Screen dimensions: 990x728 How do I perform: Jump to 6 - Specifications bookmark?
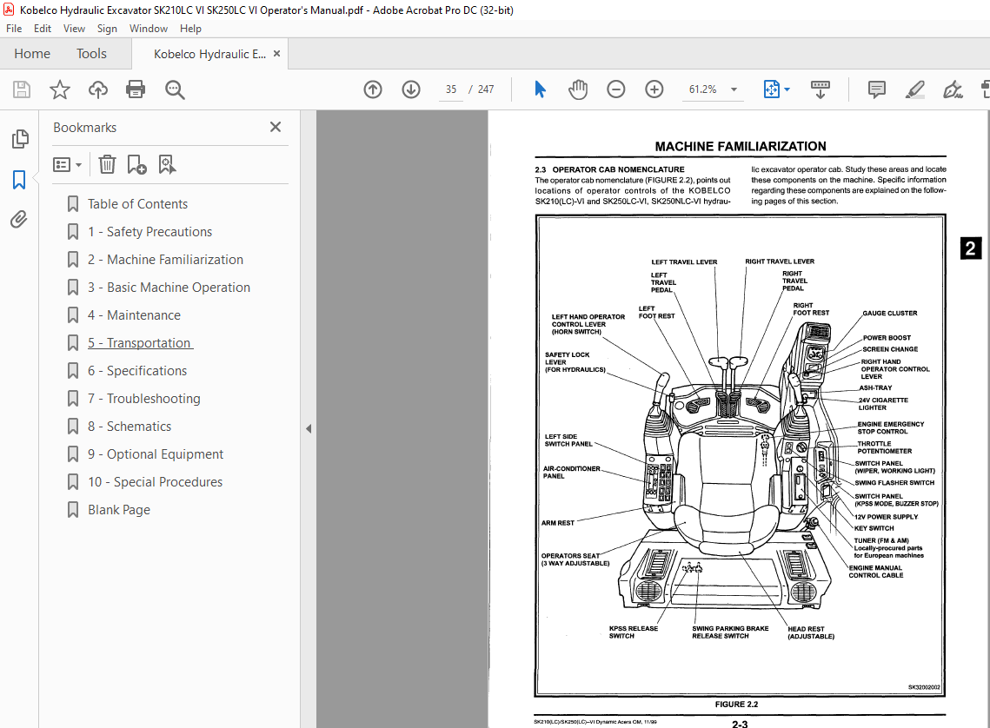[137, 370]
